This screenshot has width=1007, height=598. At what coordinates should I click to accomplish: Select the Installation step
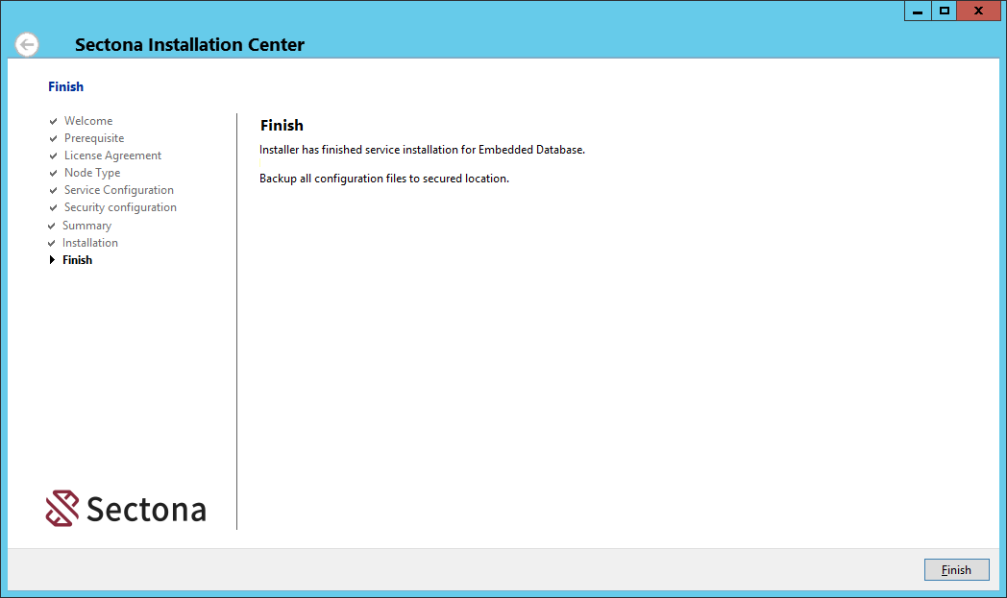[x=90, y=243]
